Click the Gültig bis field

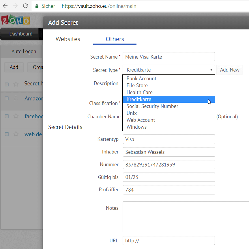(x=169, y=177)
